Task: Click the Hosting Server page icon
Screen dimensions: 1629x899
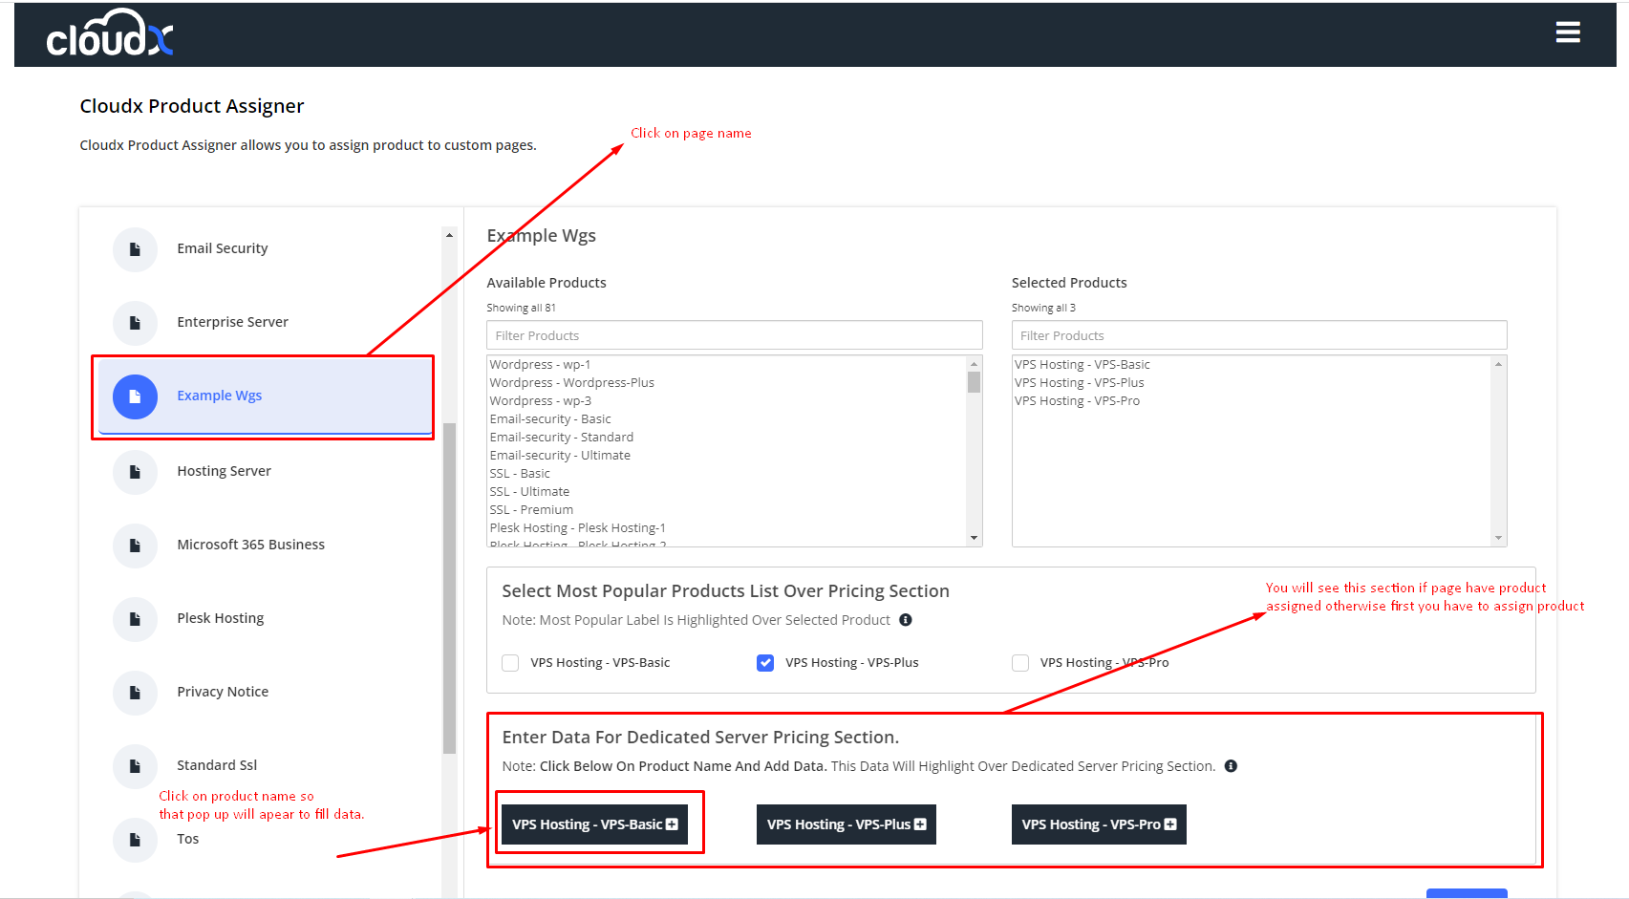Action: 135,472
